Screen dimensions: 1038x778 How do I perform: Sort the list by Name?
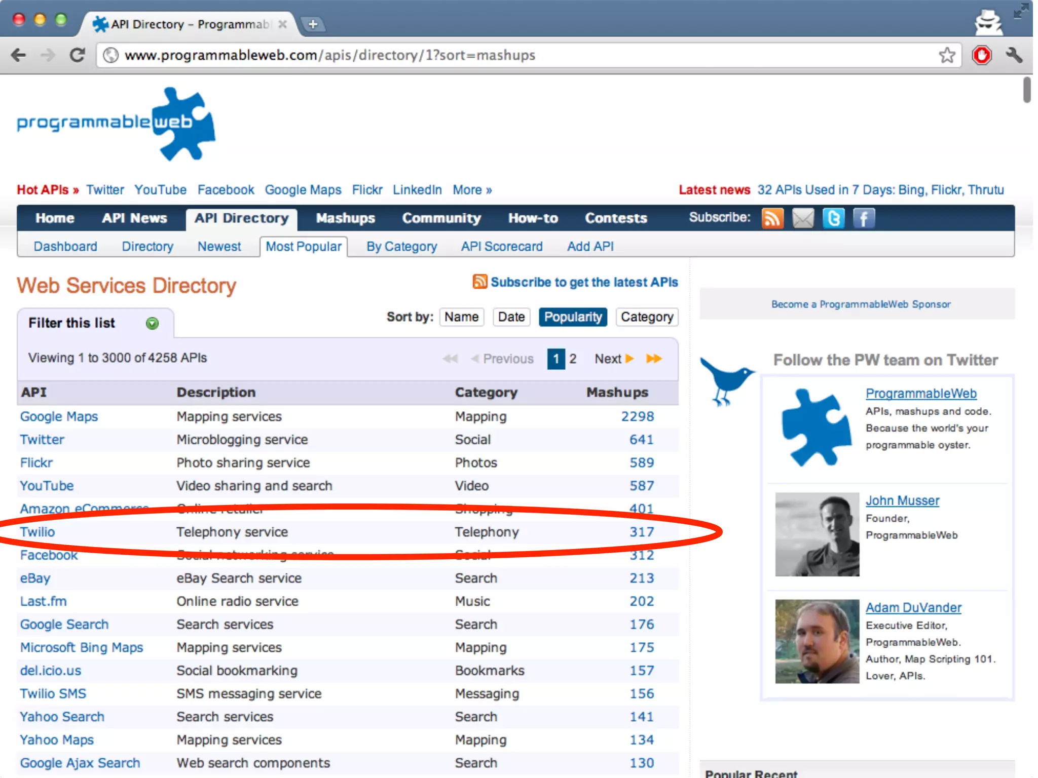(x=461, y=317)
